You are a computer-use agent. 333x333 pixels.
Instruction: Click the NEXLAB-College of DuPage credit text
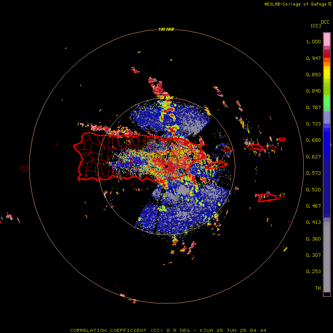[295, 4]
